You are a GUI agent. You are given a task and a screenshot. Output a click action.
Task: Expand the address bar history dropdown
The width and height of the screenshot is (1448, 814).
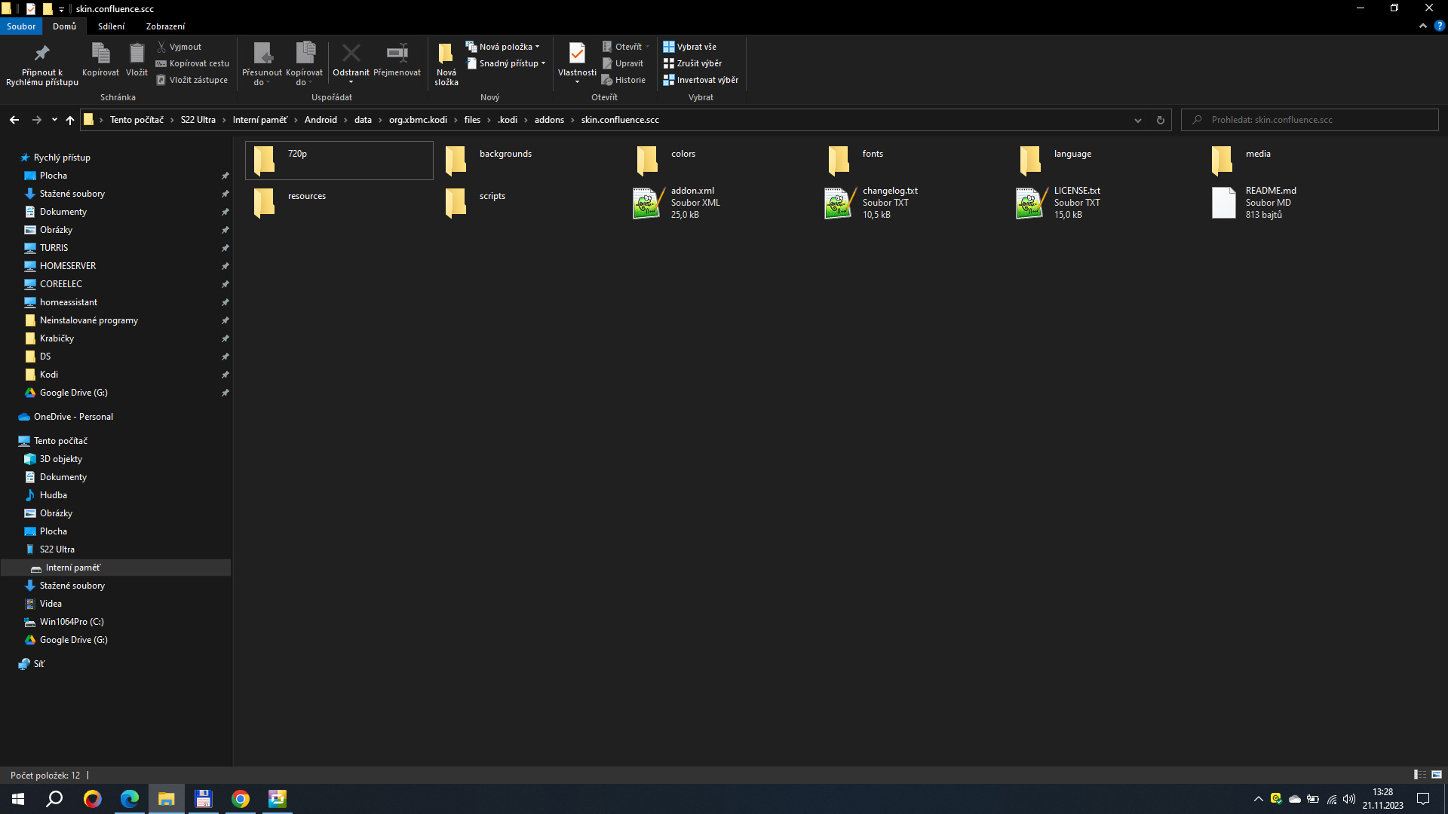point(1137,120)
